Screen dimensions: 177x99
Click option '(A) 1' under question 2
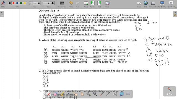coord(45,76)
